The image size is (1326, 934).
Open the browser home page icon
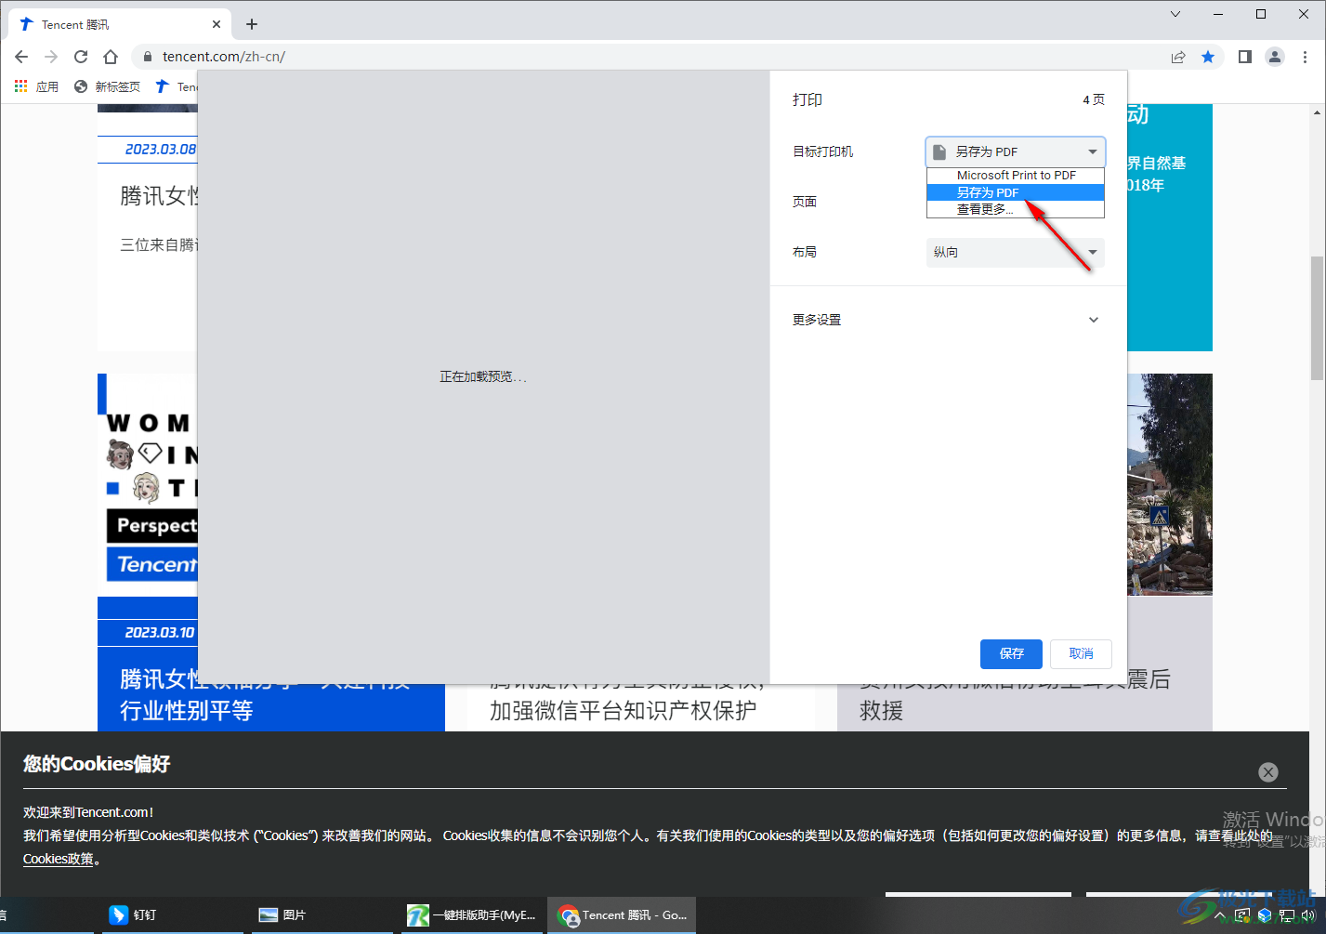point(111,57)
